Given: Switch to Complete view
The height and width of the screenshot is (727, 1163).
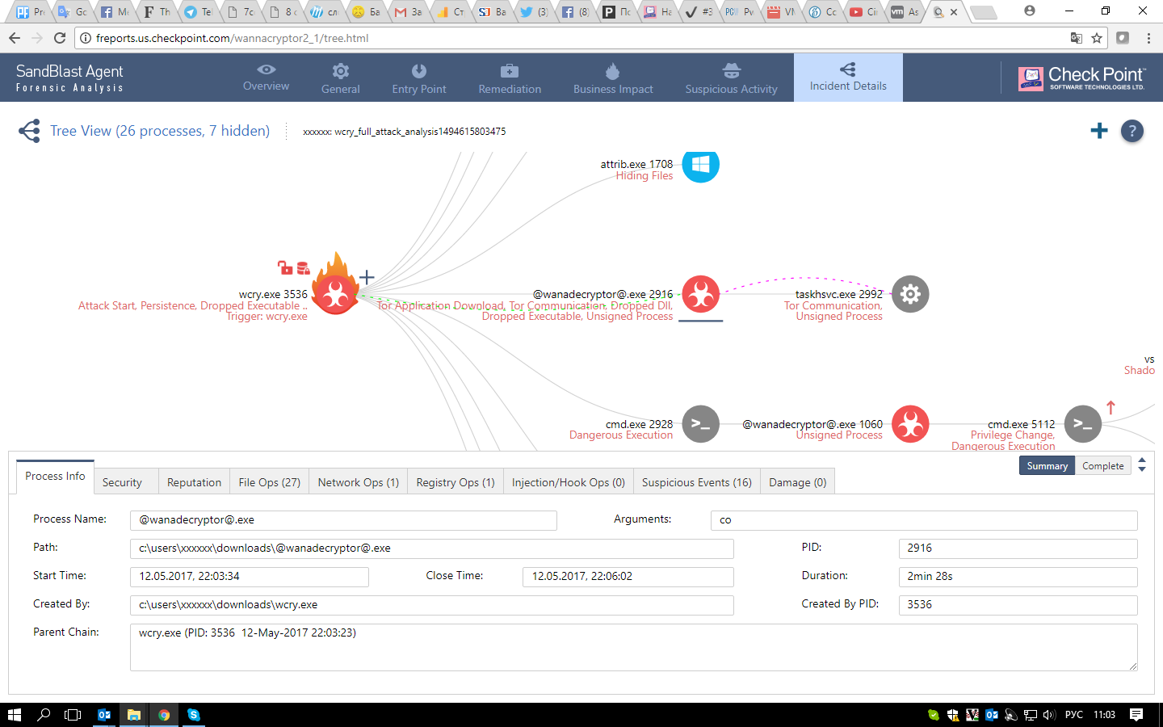Looking at the screenshot, I should tap(1102, 466).
